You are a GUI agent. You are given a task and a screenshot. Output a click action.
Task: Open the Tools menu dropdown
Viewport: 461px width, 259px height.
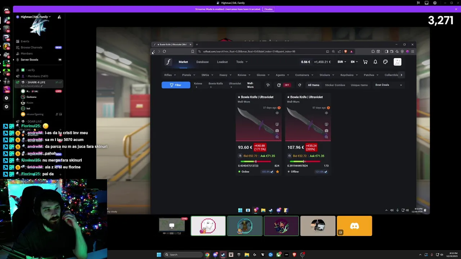coord(242,62)
